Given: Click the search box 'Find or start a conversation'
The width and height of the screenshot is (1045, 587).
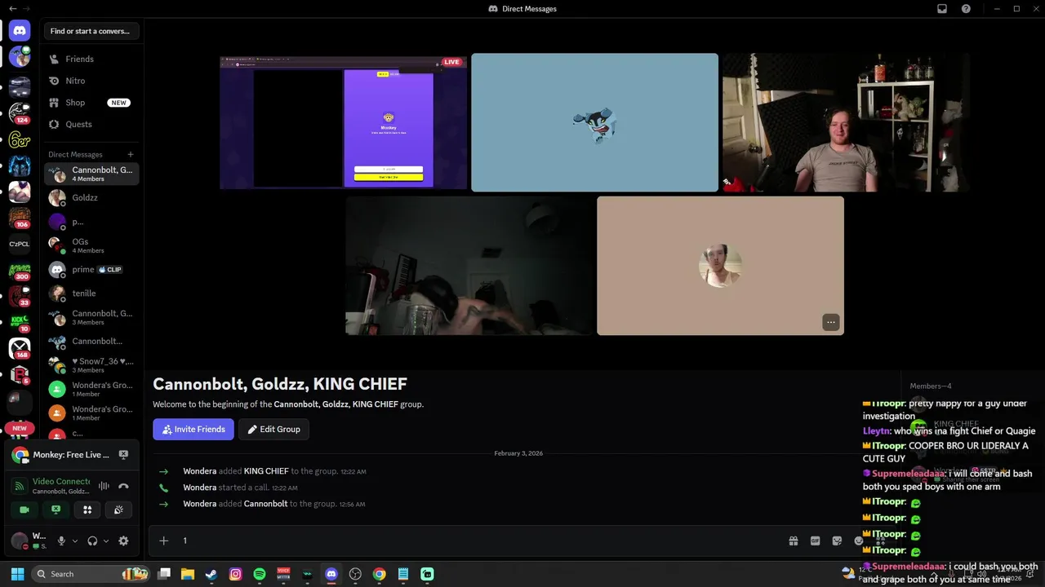Looking at the screenshot, I should pyautogui.click(x=91, y=31).
